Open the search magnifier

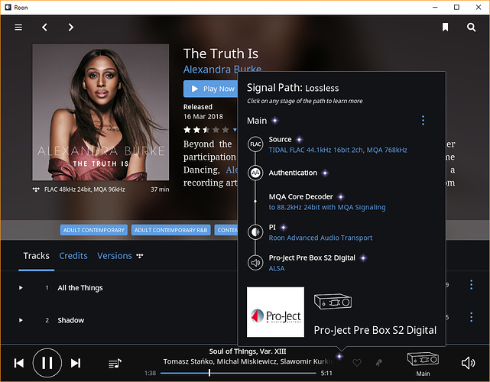(x=471, y=28)
